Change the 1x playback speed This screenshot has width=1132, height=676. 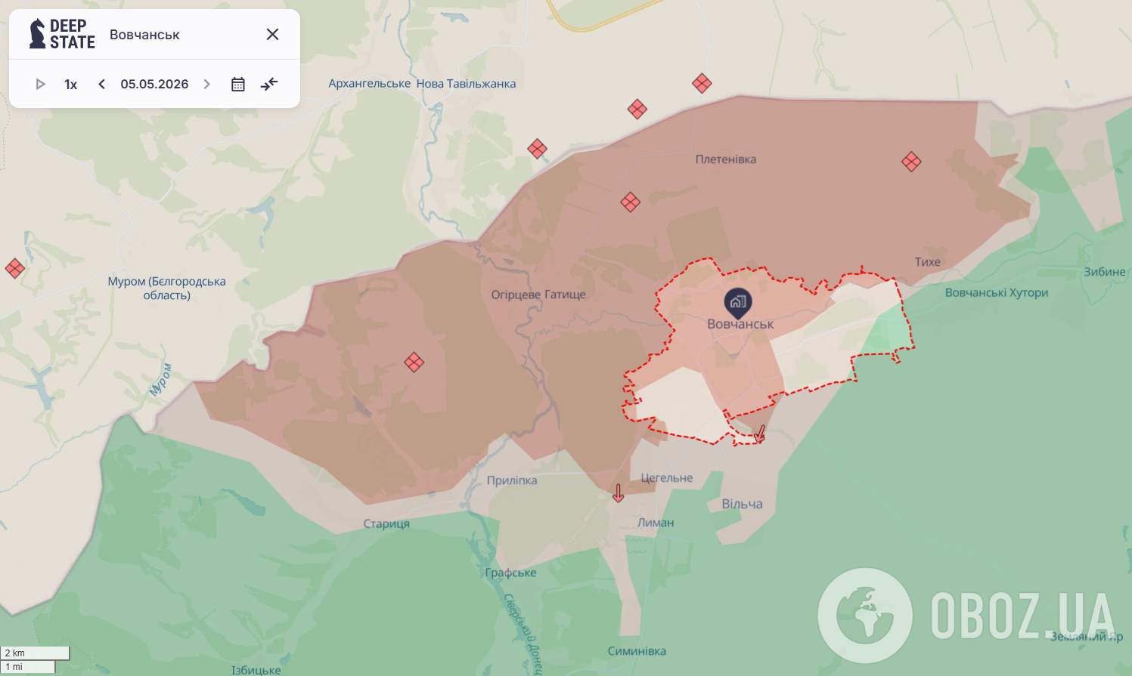(70, 85)
